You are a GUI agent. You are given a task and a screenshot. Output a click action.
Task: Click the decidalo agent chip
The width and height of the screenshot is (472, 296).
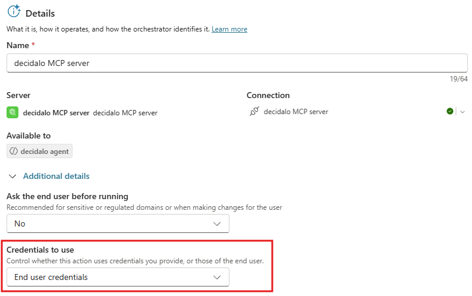tap(39, 151)
